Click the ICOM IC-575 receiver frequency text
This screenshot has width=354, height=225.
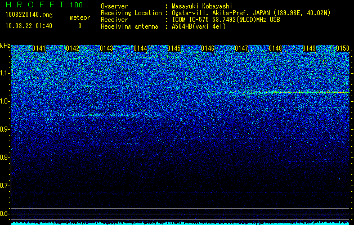click(x=226, y=20)
